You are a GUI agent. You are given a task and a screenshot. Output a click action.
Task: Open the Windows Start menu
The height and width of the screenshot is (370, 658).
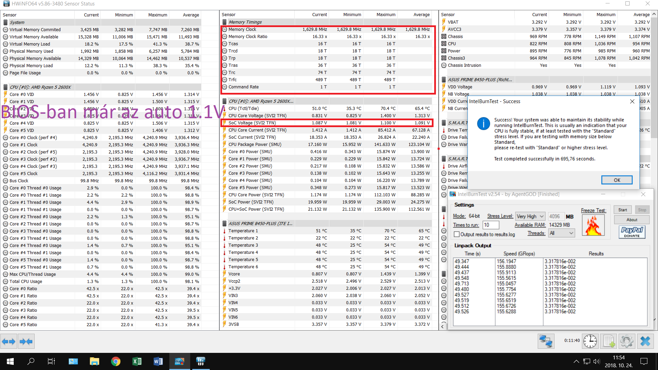coord(10,361)
